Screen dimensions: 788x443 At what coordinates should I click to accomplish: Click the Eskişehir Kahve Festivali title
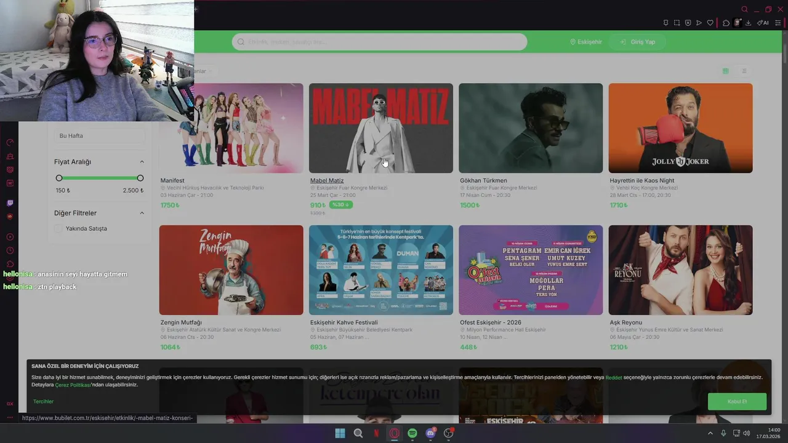click(x=344, y=322)
